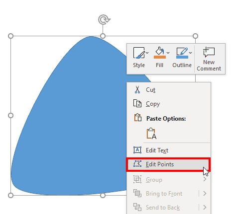Open the Outline color dropdown arrow
The image size is (232, 214).
[191, 53]
